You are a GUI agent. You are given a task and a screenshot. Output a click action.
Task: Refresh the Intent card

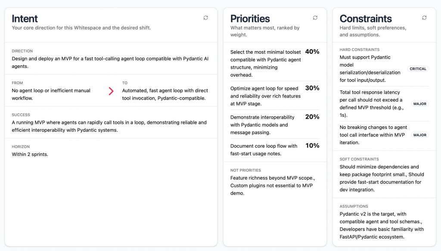(206, 18)
